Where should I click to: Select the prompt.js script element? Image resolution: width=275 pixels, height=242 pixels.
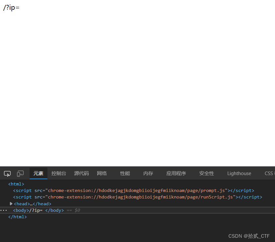[134, 190]
